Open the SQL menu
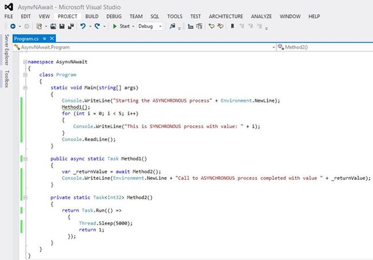This screenshot has width=373, height=260. pos(154,17)
